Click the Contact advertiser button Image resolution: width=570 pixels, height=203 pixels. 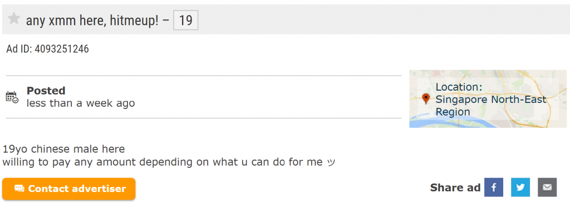pos(68,189)
